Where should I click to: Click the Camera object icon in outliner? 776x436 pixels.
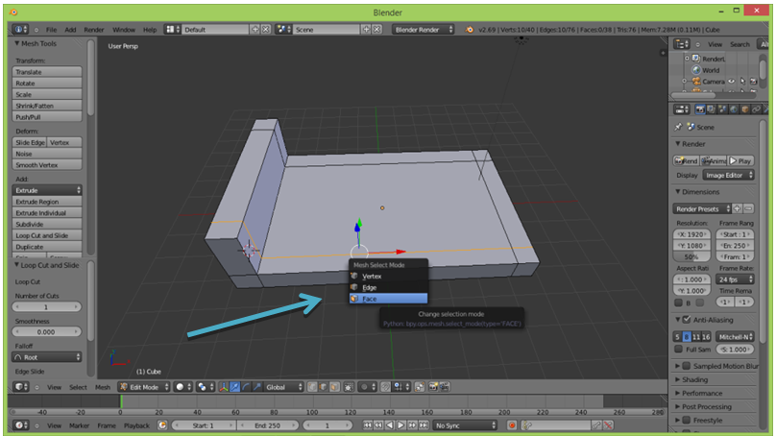click(x=695, y=82)
